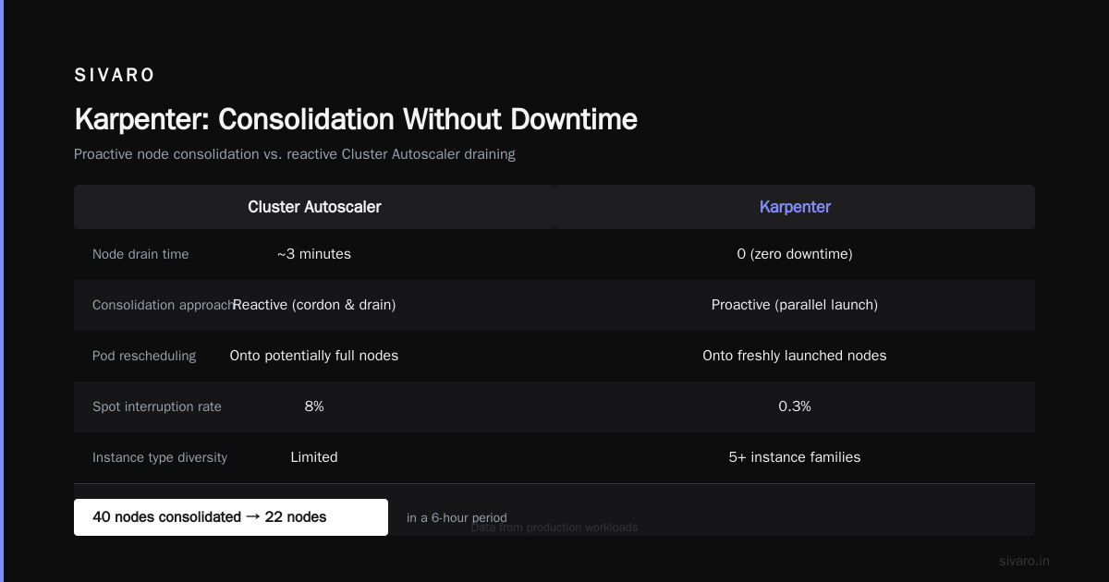Select the Cluster Autoscaler column header
Image resolution: width=1109 pixels, height=582 pixels.
point(314,207)
